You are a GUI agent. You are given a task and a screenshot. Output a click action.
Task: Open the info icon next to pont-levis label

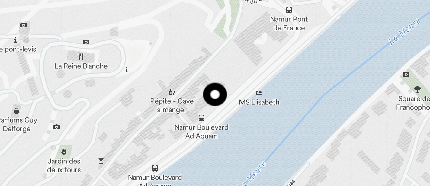coord(15,40)
